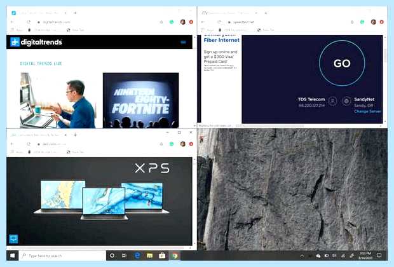Screen dimensions: 394x267
Task: Click the Speedtest window vertical scrollbar
Action: pyautogui.click(x=385, y=55)
